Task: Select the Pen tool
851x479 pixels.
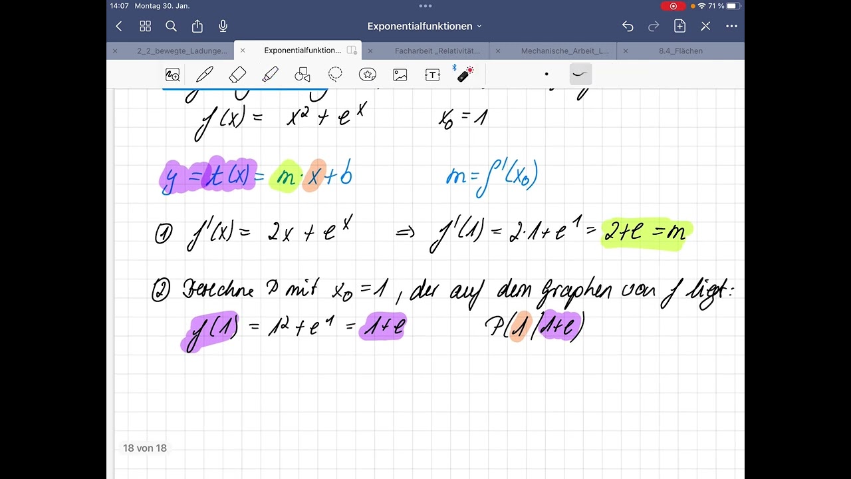Action: (205, 75)
